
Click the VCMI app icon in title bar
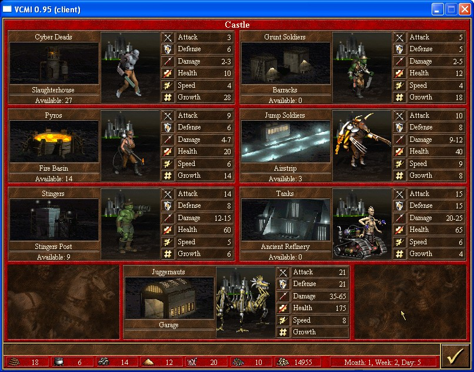[7, 9]
